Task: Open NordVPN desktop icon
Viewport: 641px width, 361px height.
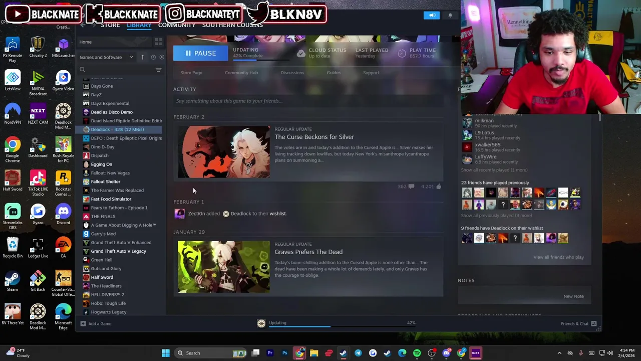Action: [13, 114]
